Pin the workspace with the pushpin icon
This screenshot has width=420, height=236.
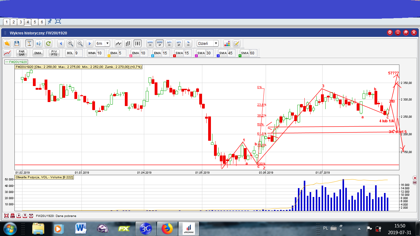[50, 22]
